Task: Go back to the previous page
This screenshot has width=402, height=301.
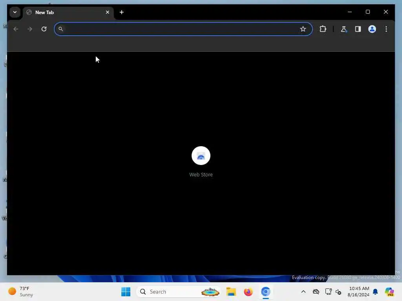Action: (16, 29)
